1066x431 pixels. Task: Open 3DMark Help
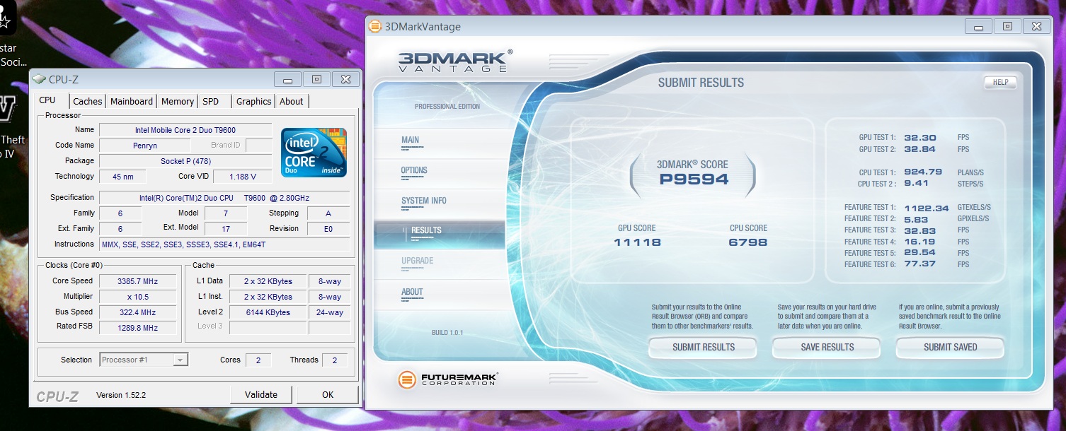(x=1000, y=83)
